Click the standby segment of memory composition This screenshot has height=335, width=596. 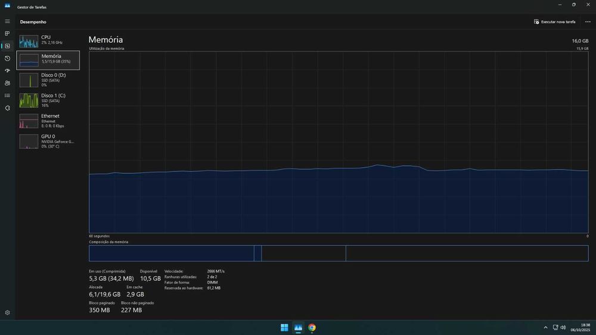(x=304, y=253)
